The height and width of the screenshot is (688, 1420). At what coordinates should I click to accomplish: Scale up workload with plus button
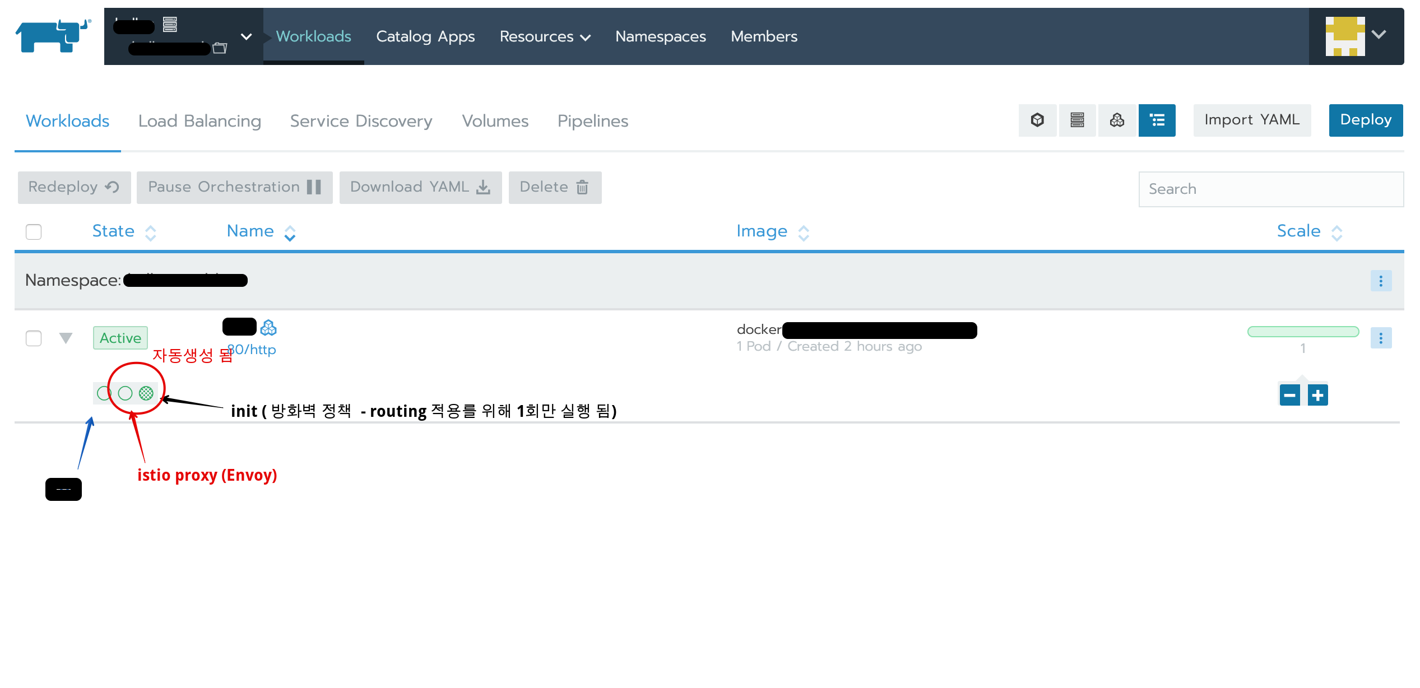coord(1317,395)
